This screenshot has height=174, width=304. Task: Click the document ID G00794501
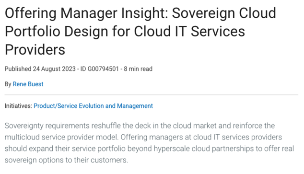point(99,69)
